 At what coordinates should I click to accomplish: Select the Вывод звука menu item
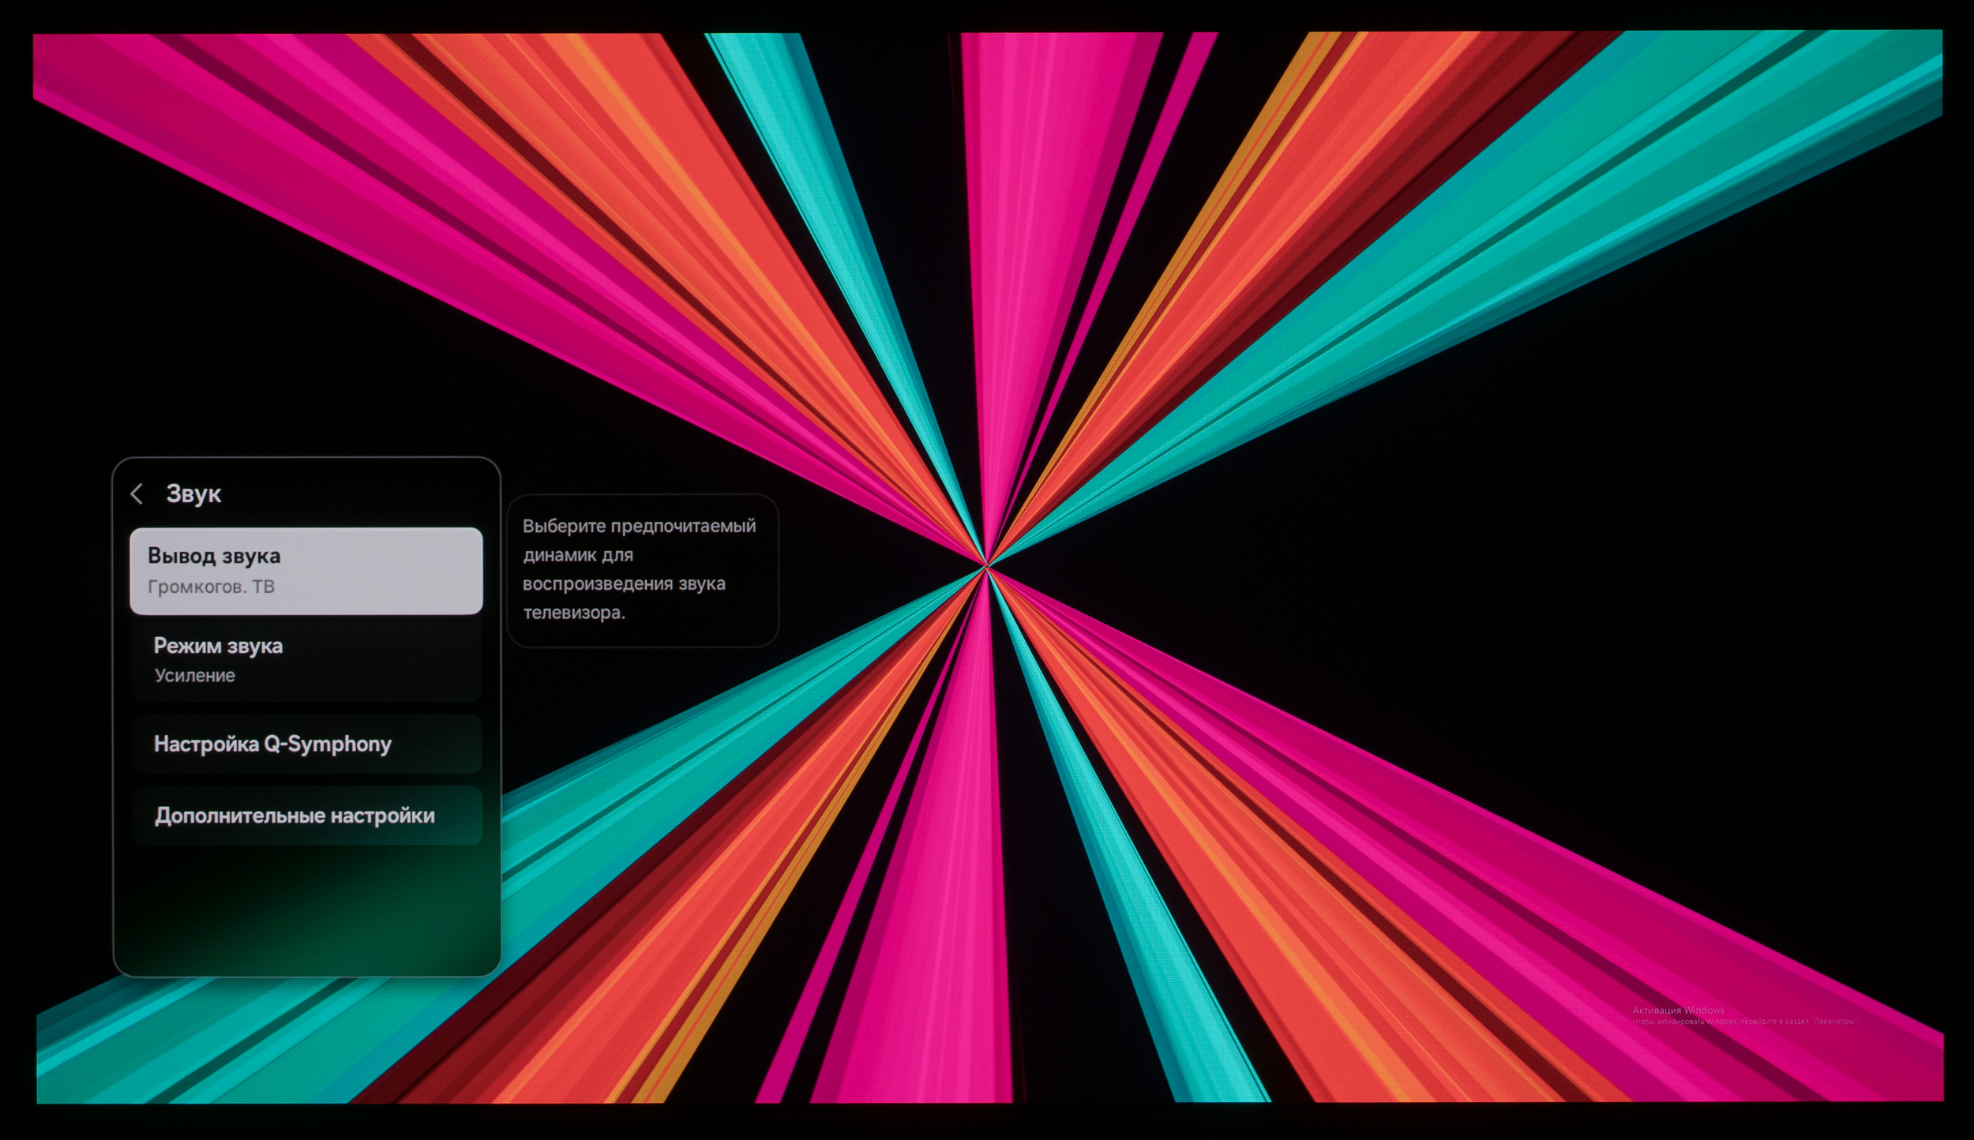tap(306, 570)
